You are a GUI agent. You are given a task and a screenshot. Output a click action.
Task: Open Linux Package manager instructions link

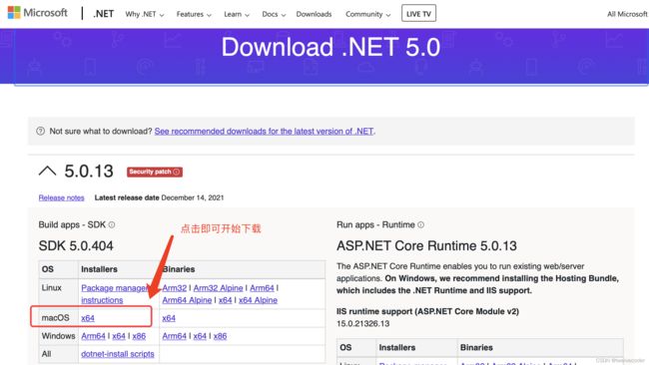[x=114, y=294]
